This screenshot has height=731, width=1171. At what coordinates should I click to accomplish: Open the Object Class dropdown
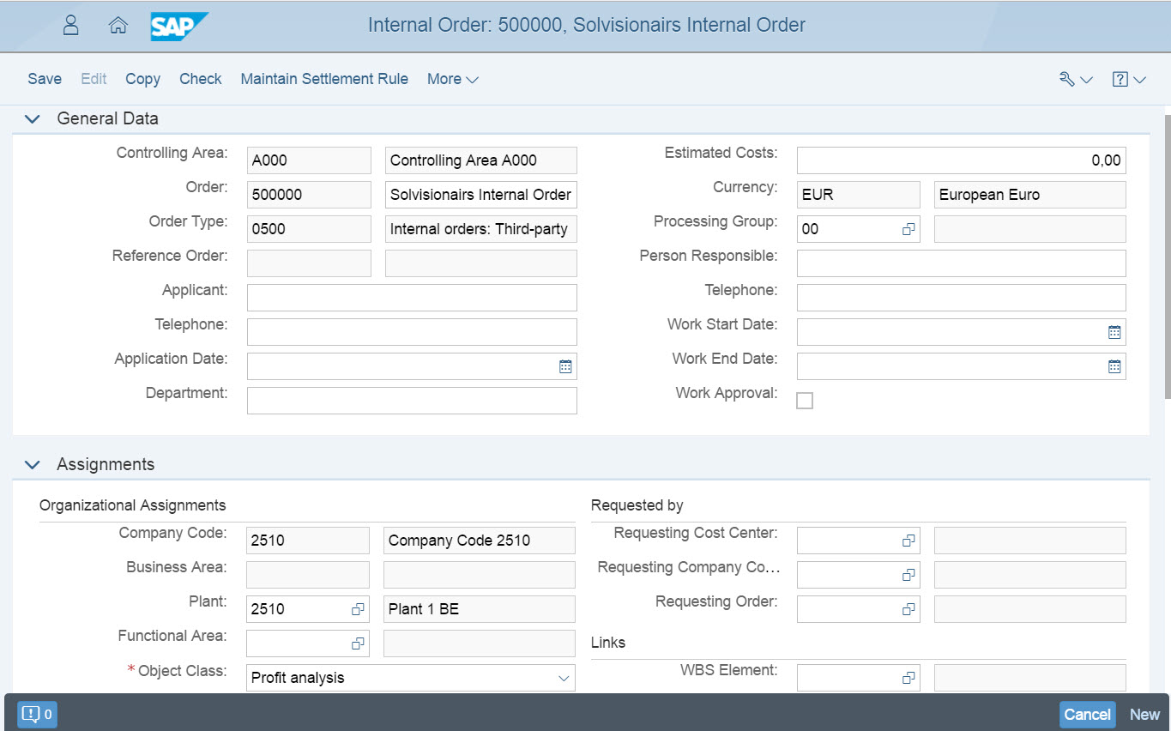[x=564, y=678]
